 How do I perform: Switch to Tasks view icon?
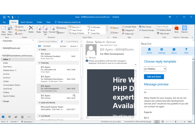(x=22, y=117)
